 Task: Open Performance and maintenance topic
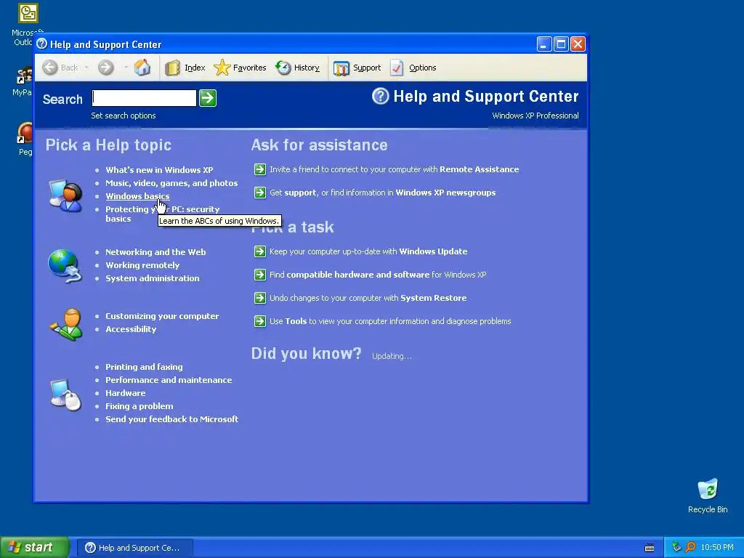point(169,380)
